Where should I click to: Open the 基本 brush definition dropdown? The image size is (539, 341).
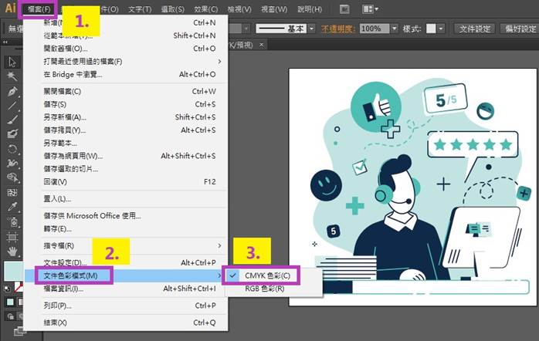tap(311, 29)
